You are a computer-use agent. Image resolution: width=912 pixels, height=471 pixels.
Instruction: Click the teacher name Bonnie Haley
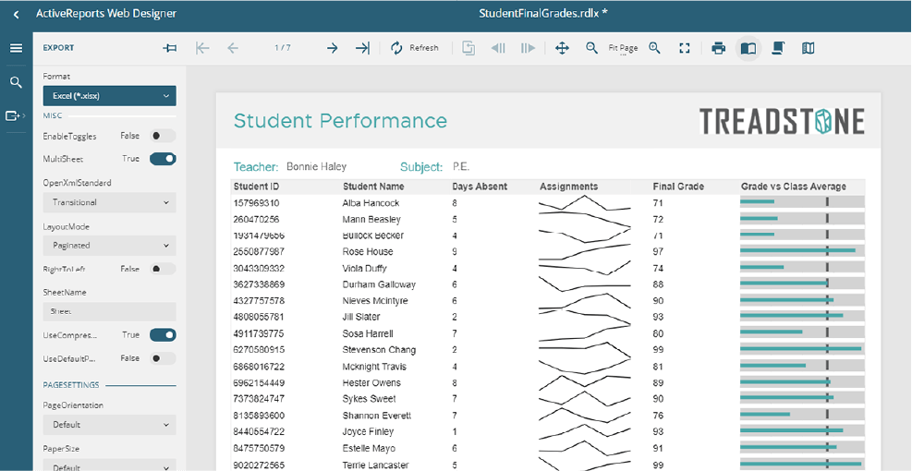coord(316,167)
